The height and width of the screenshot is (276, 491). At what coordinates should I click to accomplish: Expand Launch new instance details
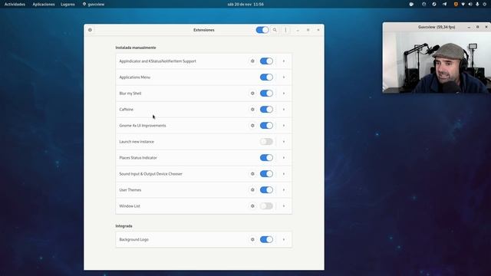pyautogui.click(x=284, y=142)
